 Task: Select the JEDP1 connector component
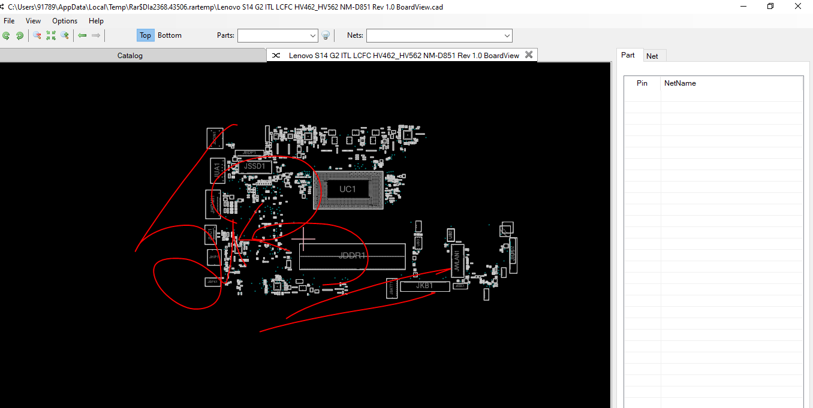click(249, 153)
